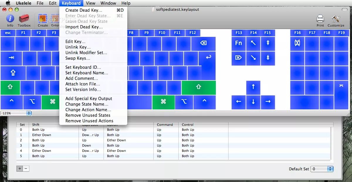
Task: Open Customize toolbar icon
Action: (x=336, y=20)
